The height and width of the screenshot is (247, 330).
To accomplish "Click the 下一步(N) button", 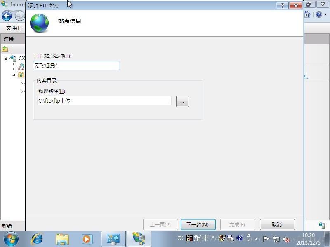I will click(x=197, y=224).
